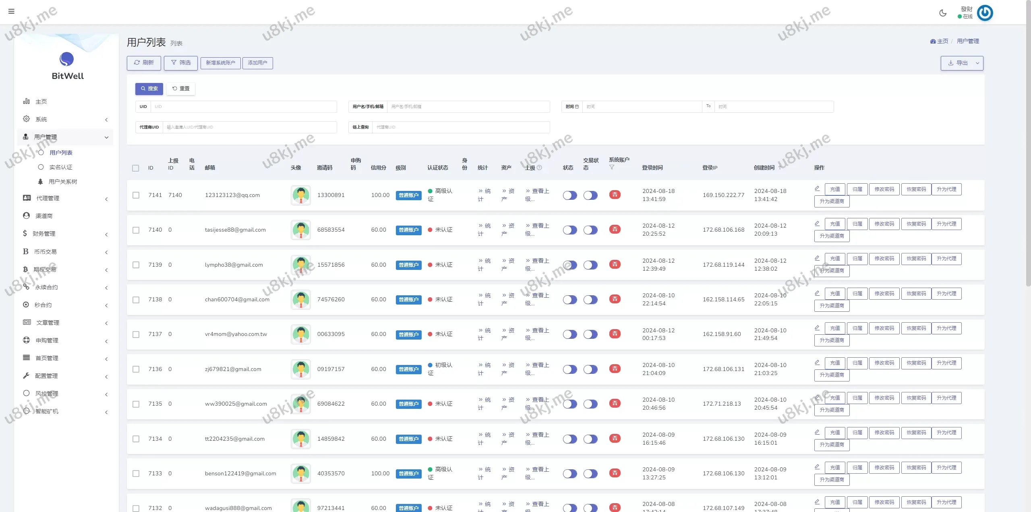Viewport: 1031px width, 512px height.
Task: Toggle dark mode moon icon
Action: (943, 13)
